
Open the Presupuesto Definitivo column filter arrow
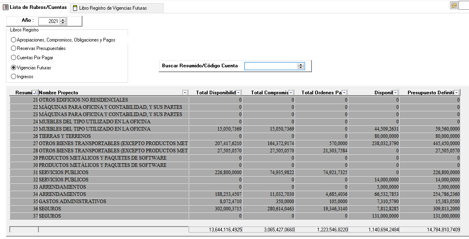[456, 93]
